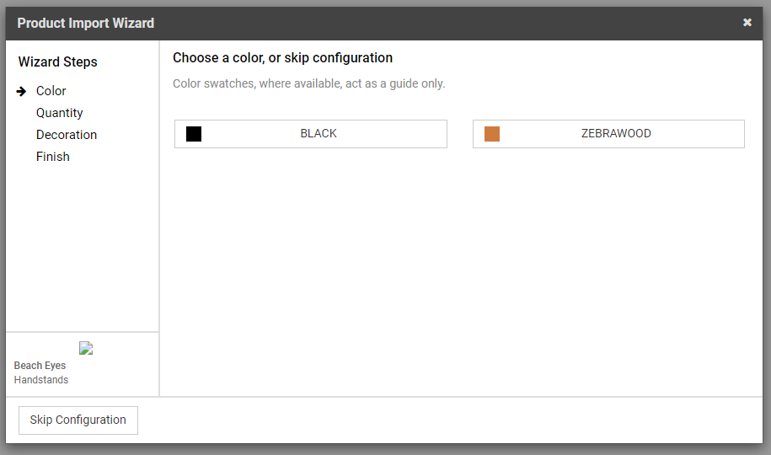The image size is (771, 455).
Task: Select the Zebrawood orange color swatch
Action: (x=492, y=134)
